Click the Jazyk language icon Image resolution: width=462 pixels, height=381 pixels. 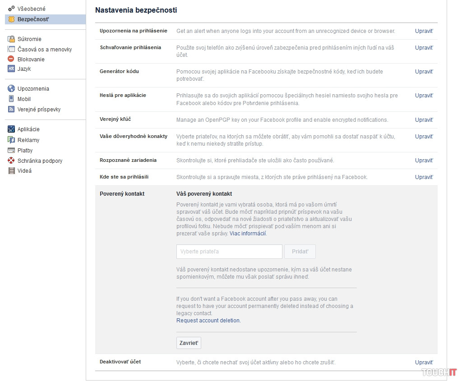[11, 69]
